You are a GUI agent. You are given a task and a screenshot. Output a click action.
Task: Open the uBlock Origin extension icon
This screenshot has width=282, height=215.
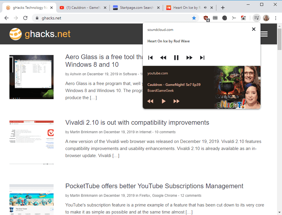pyautogui.click(x=206, y=18)
